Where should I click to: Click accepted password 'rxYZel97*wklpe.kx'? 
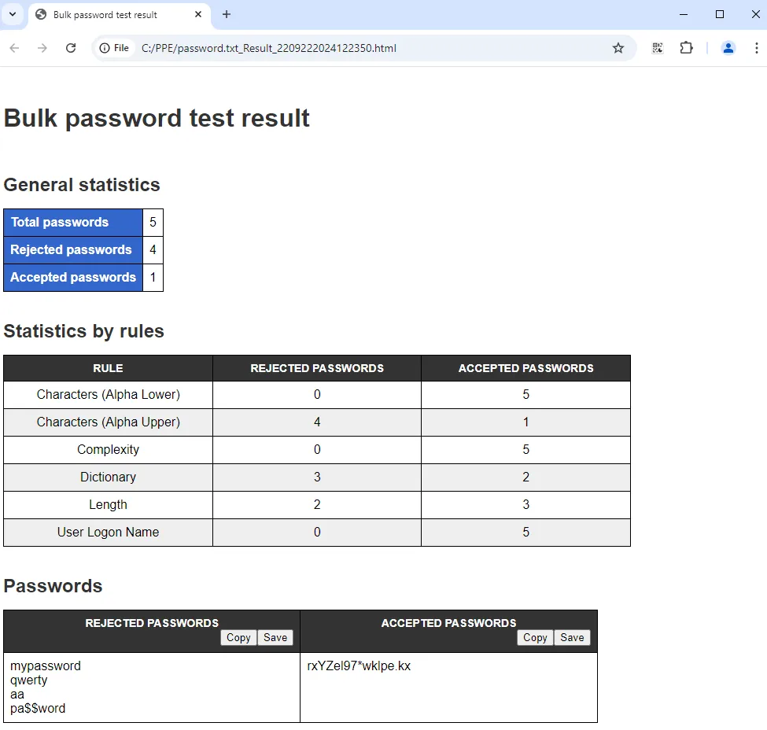tap(359, 666)
